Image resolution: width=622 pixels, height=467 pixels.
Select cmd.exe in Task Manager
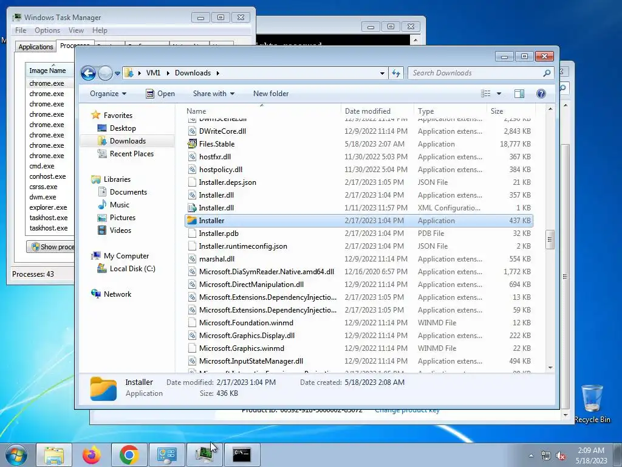click(x=42, y=166)
